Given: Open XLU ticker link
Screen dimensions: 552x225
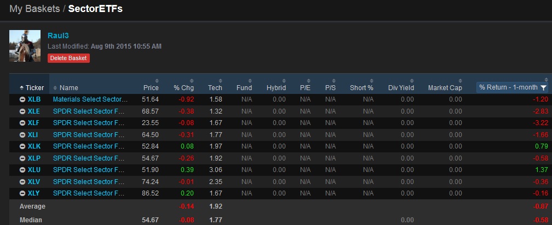Looking at the screenshot, I should [34, 170].
